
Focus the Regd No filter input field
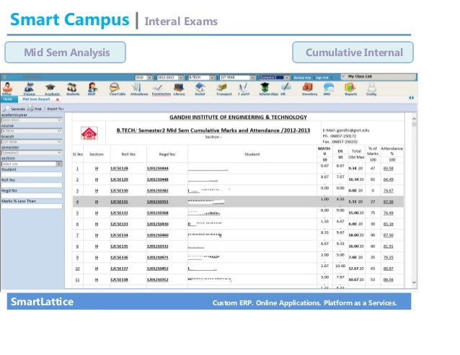click(x=32, y=196)
